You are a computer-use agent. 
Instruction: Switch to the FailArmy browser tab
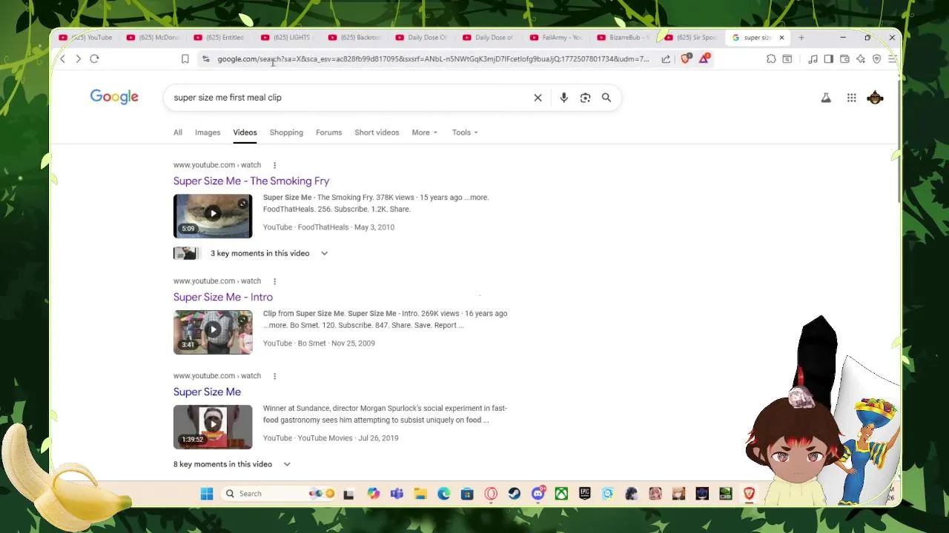(x=558, y=38)
